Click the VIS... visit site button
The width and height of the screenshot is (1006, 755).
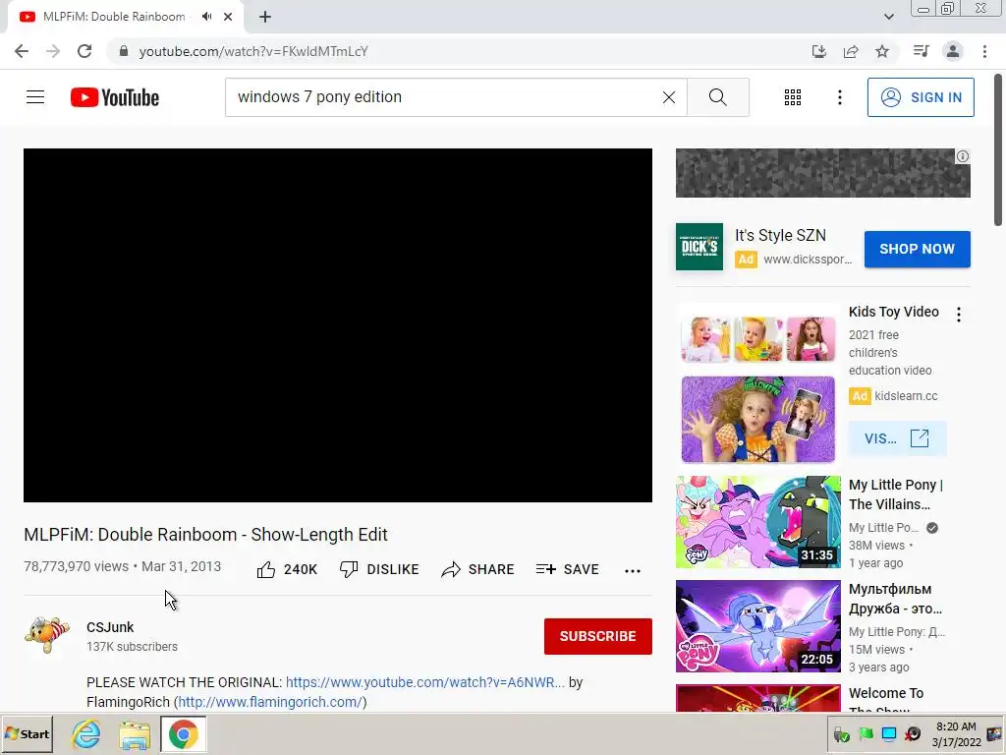pyautogui.click(x=897, y=438)
